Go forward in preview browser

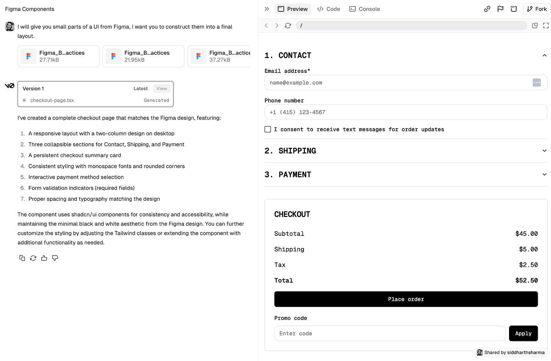(x=277, y=25)
